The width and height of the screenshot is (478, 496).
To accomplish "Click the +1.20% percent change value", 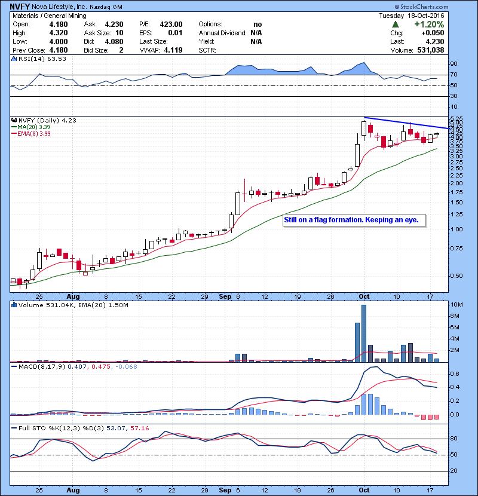I will tap(429, 25).
